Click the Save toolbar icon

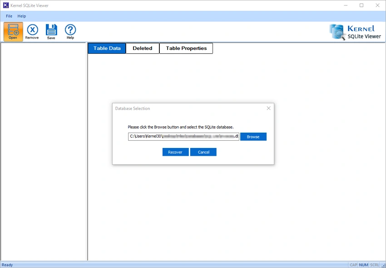[x=51, y=32]
